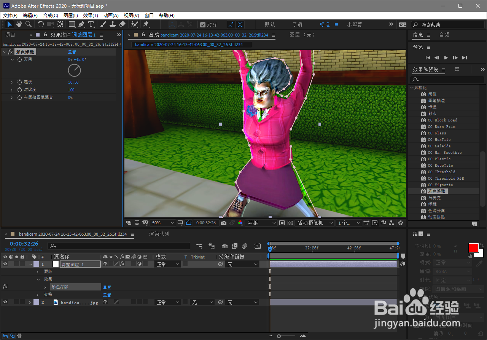This screenshot has height=340, width=487.
Task: Select the Zoom magnifier tool
Action: tap(29, 24)
